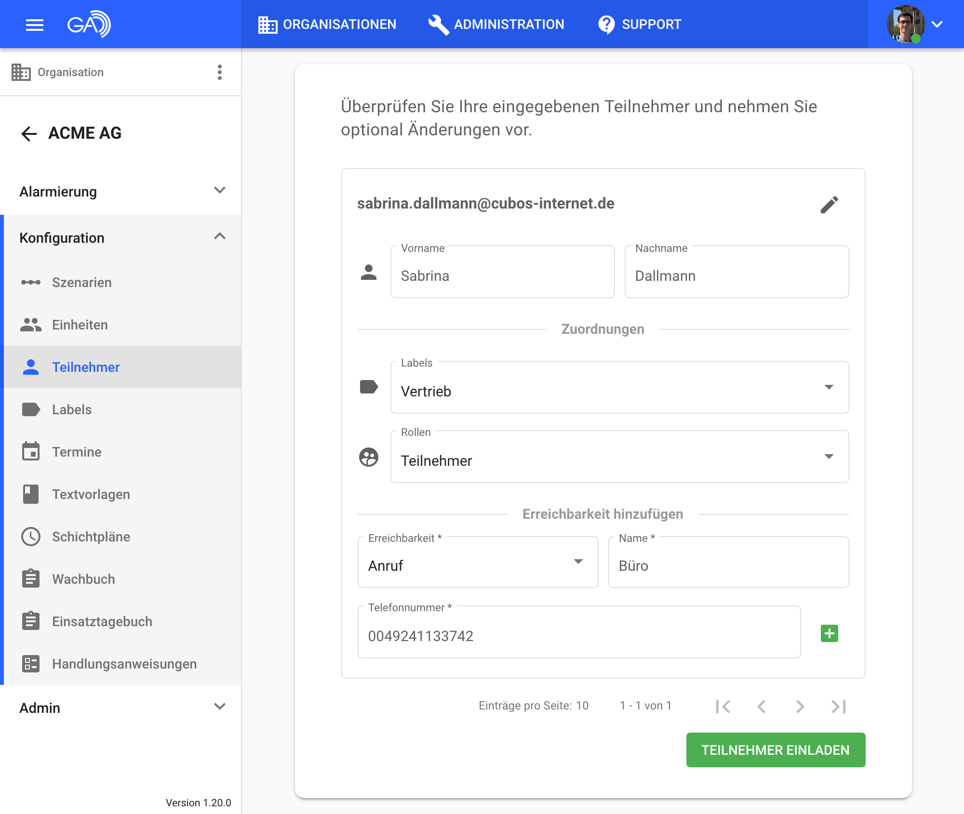This screenshot has width=964, height=814.
Task: Open the Organisationen top menu
Action: click(327, 25)
